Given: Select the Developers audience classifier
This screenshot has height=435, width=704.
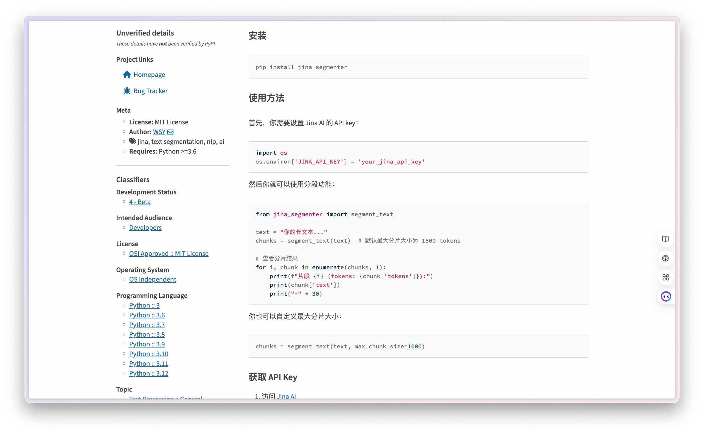Looking at the screenshot, I should point(145,228).
